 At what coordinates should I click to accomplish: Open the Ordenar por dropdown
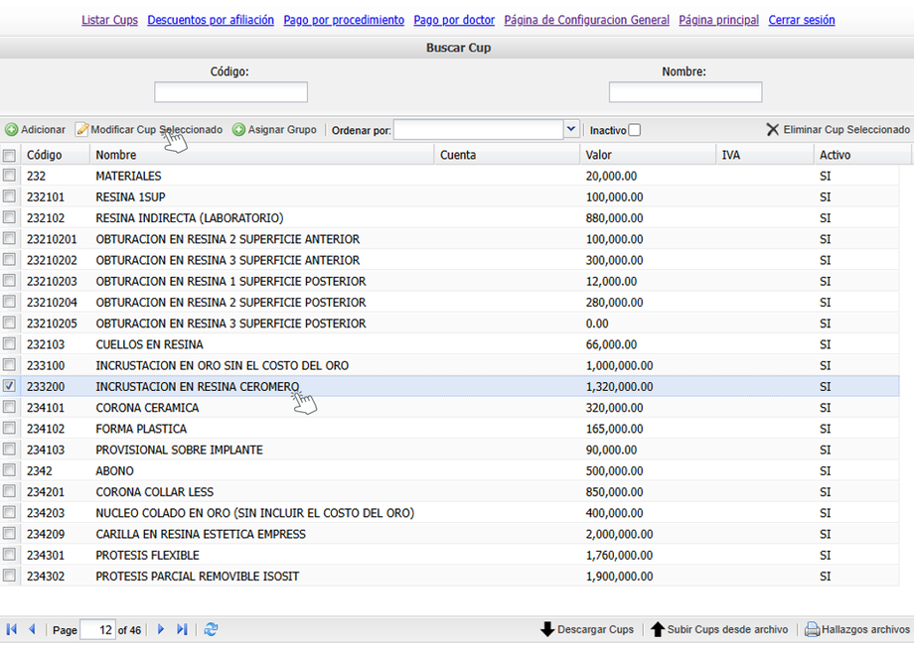(x=570, y=129)
